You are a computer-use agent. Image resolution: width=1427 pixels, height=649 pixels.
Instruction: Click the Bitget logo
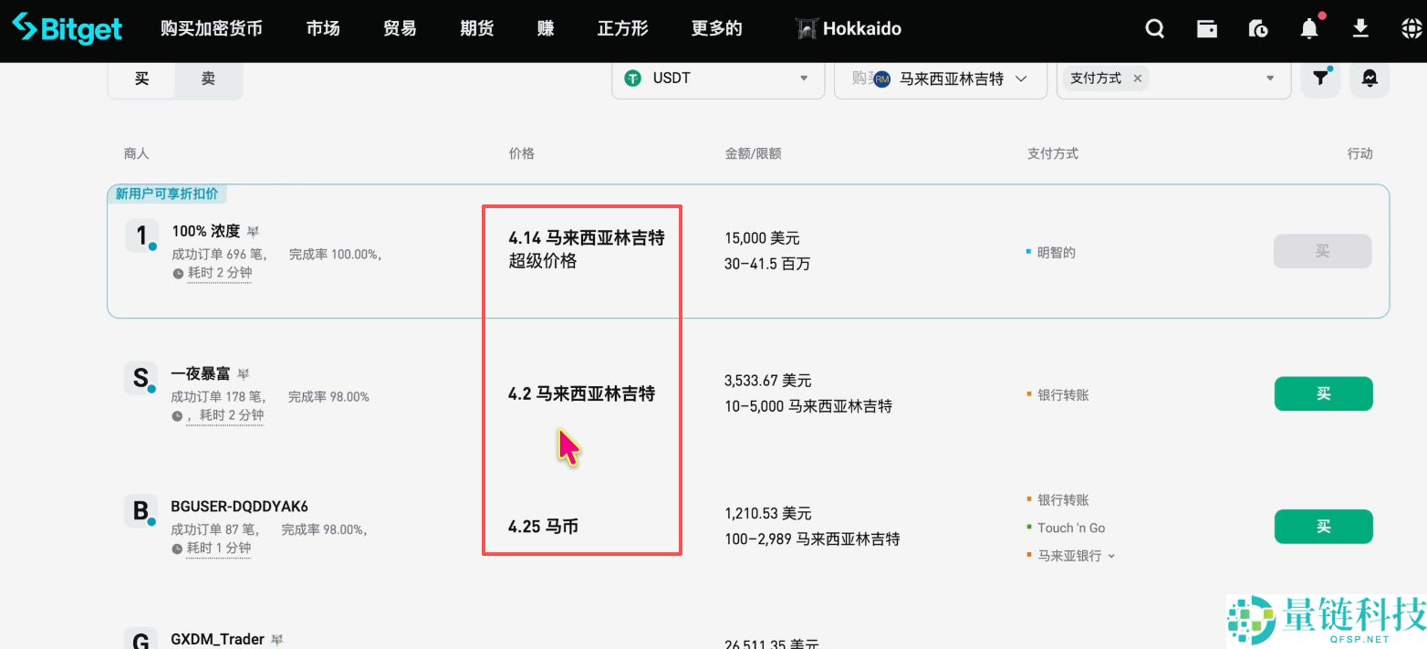[66, 28]
